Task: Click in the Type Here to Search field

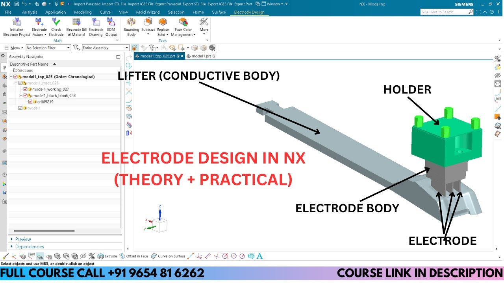Action: [447, 12]
